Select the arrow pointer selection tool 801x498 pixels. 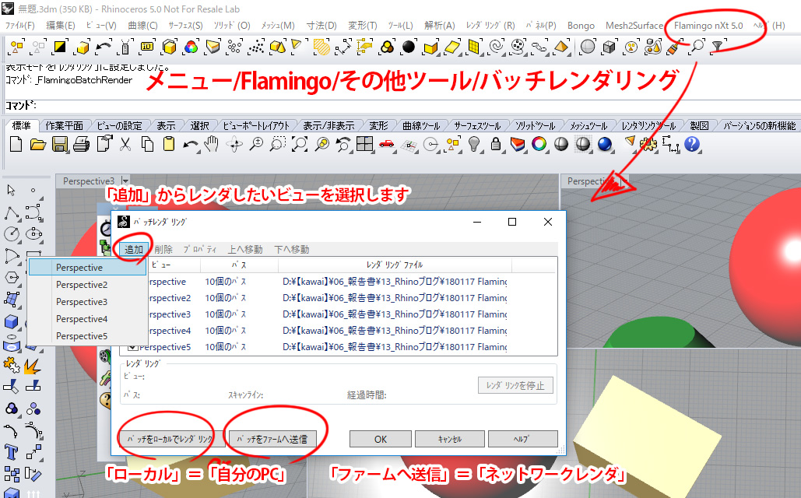pos(11,191)
